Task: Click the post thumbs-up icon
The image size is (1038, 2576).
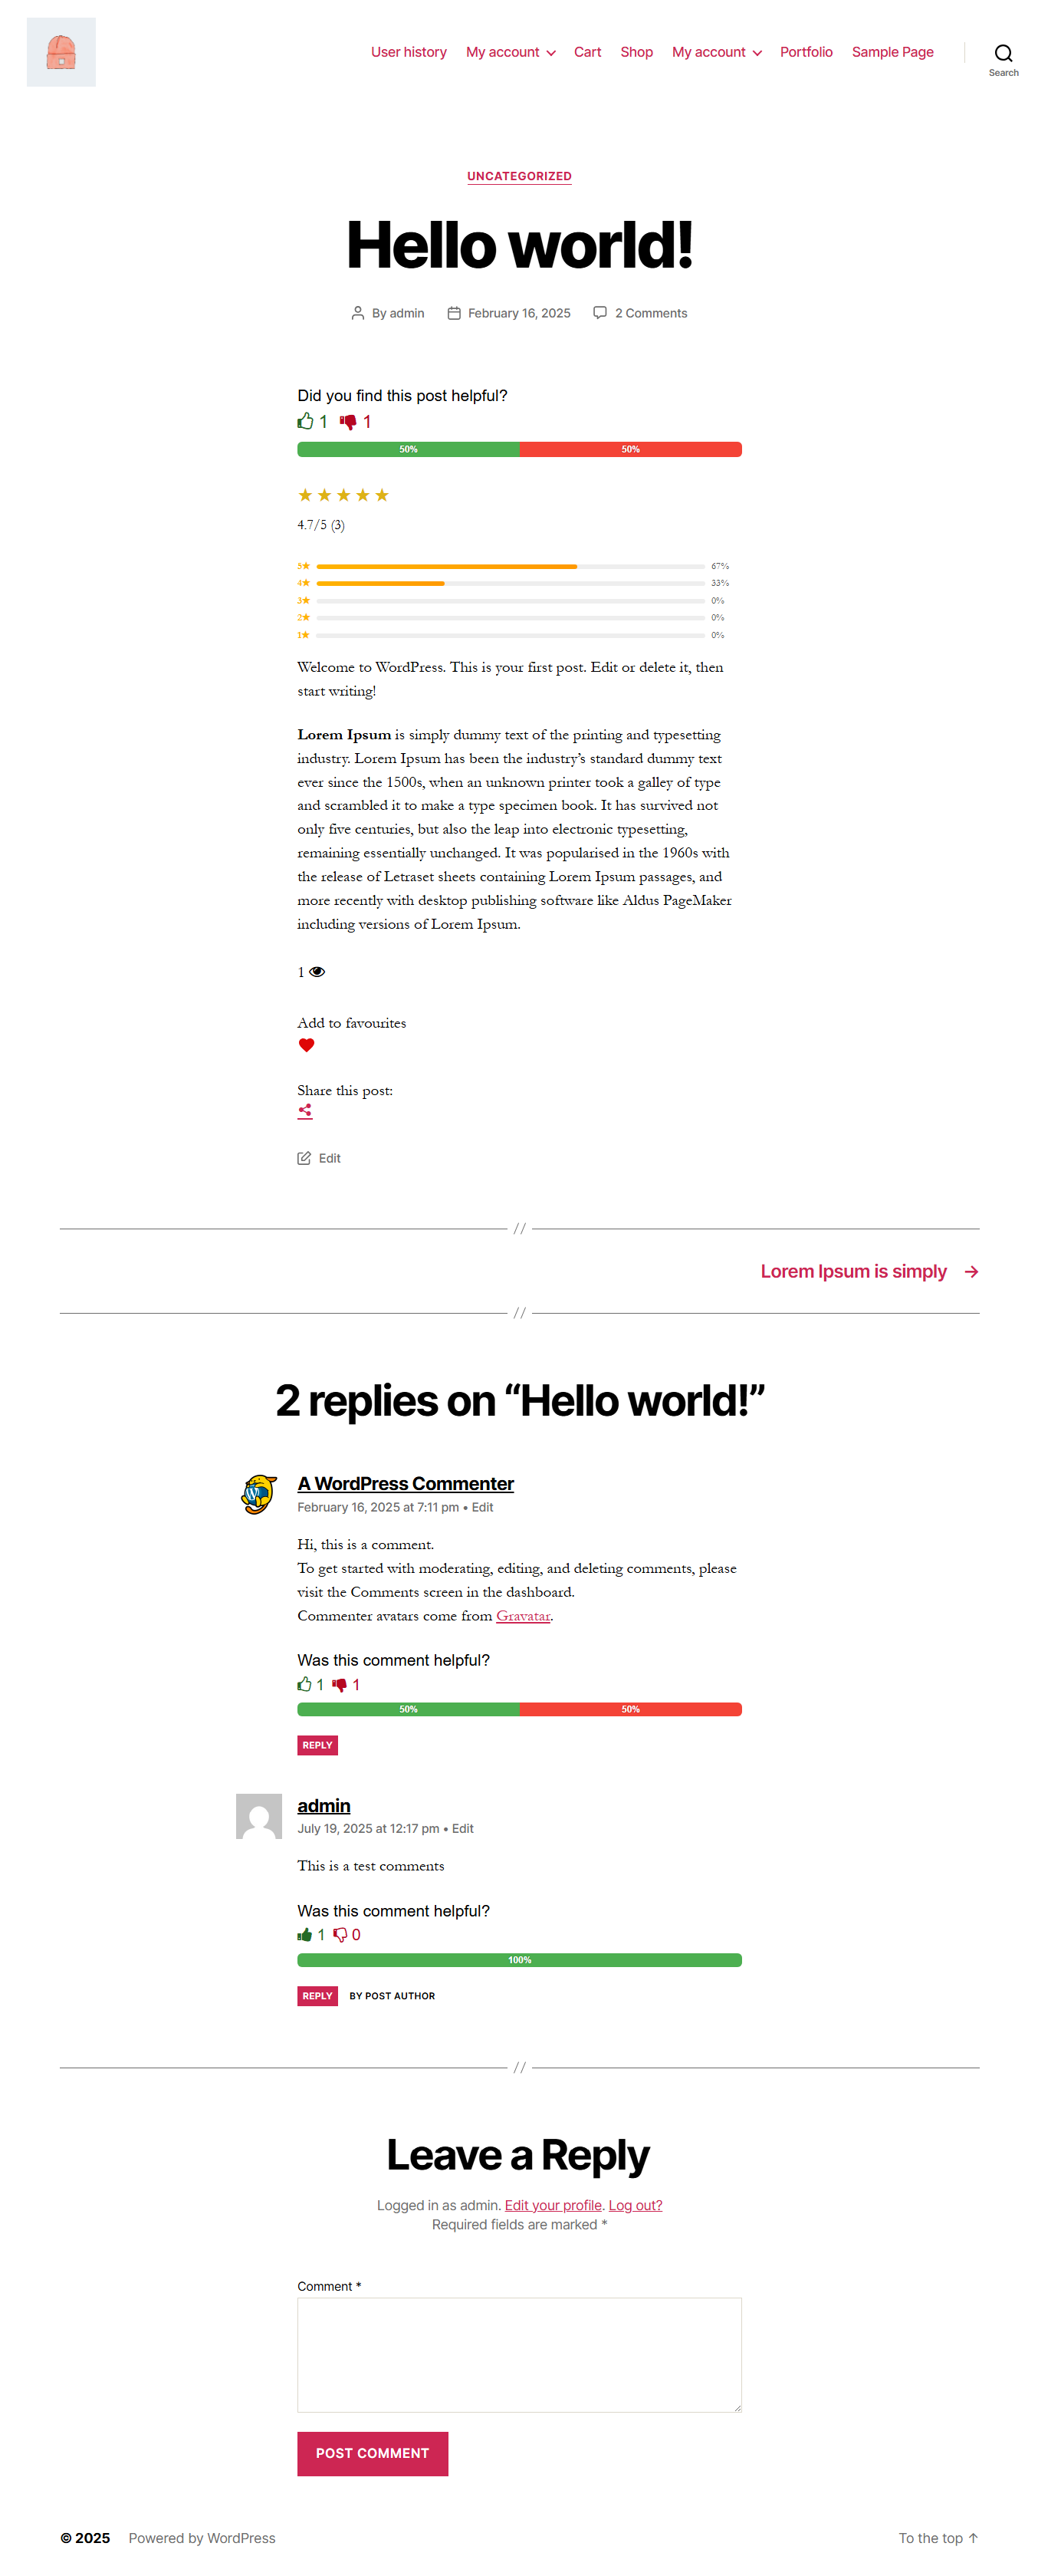Action: 306,421
